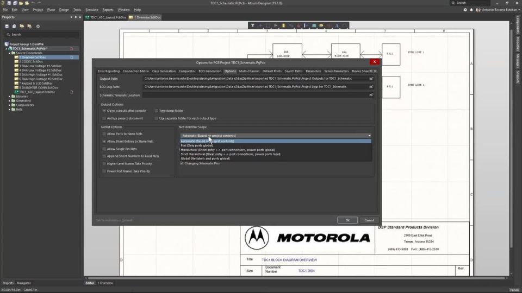The image size is (522, 293).
Task: Click the Projects panel search field
Action: click(x=42, y=35)
